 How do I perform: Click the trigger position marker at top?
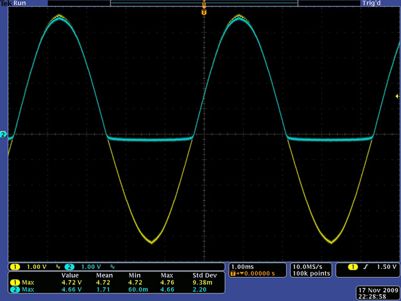(x=204, y=12)
